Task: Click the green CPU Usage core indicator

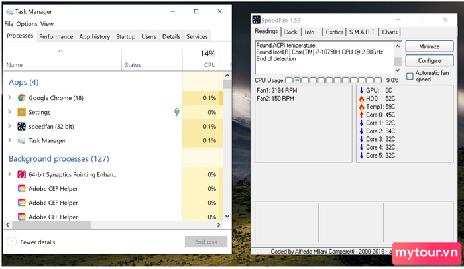Action: click(x=297, y=80)
